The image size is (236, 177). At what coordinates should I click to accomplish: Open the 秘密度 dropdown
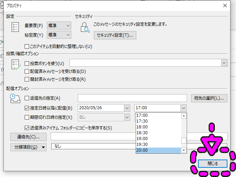59,35
